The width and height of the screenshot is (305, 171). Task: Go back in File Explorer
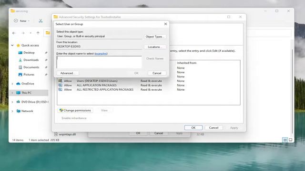pyautogui.click(x=14, y=33)
